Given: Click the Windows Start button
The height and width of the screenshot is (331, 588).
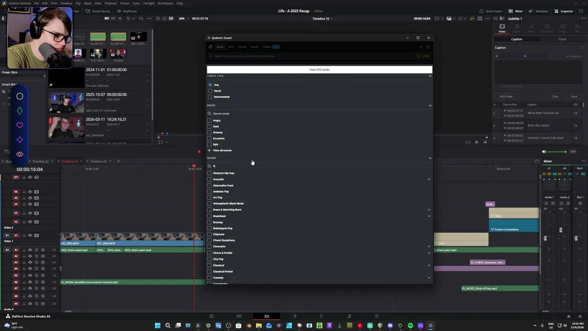Looking at the screenshot, I should coord(158,325).
